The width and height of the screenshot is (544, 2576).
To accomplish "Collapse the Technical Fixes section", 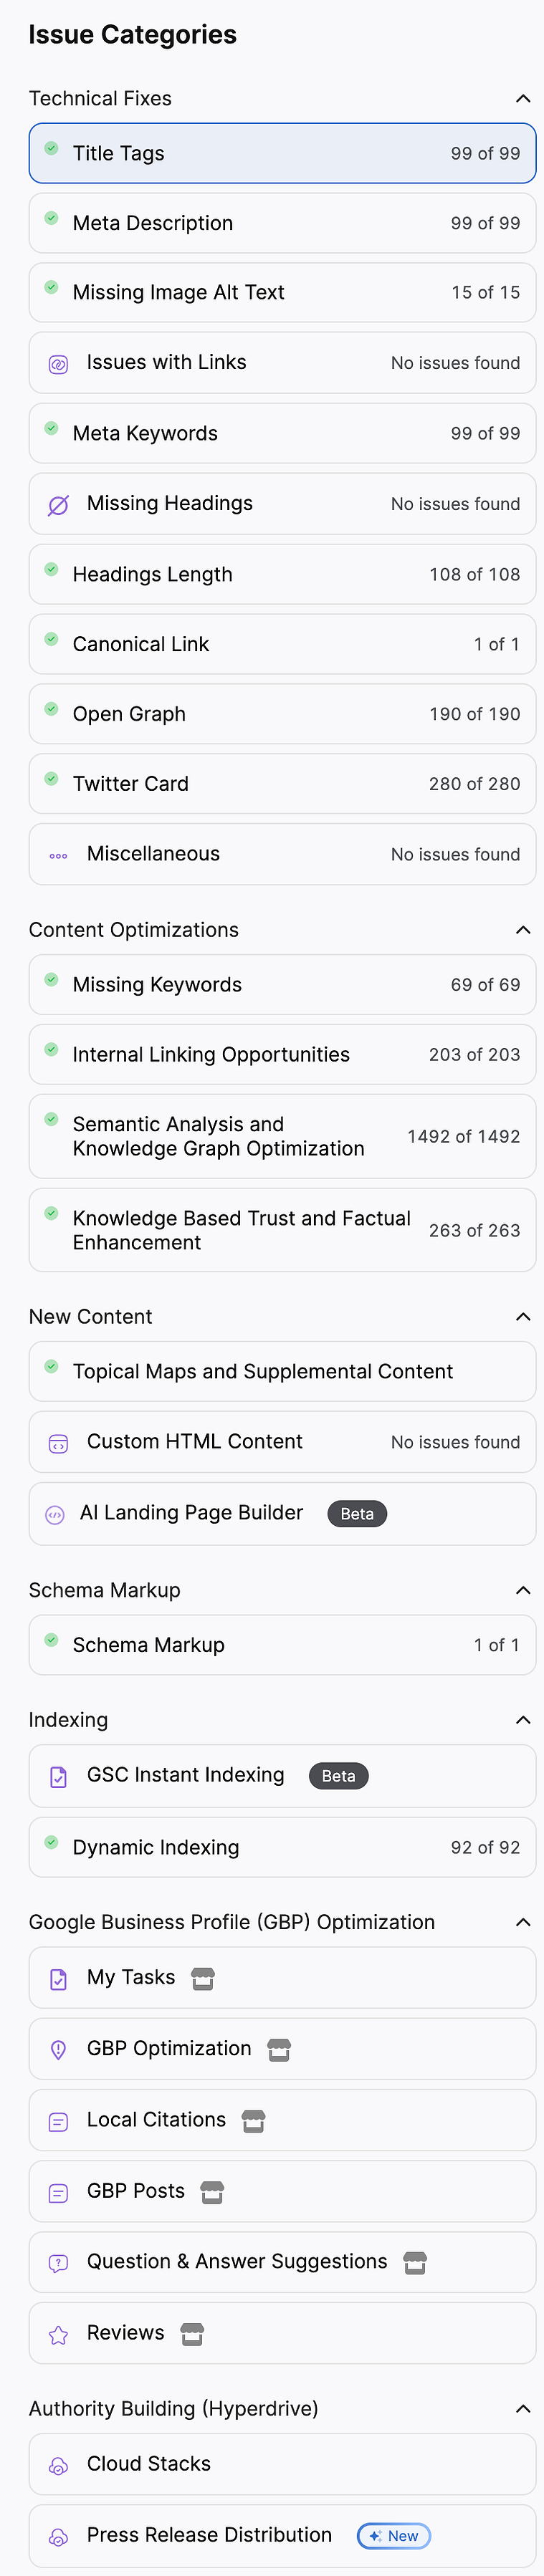I will tap(522, 98).
